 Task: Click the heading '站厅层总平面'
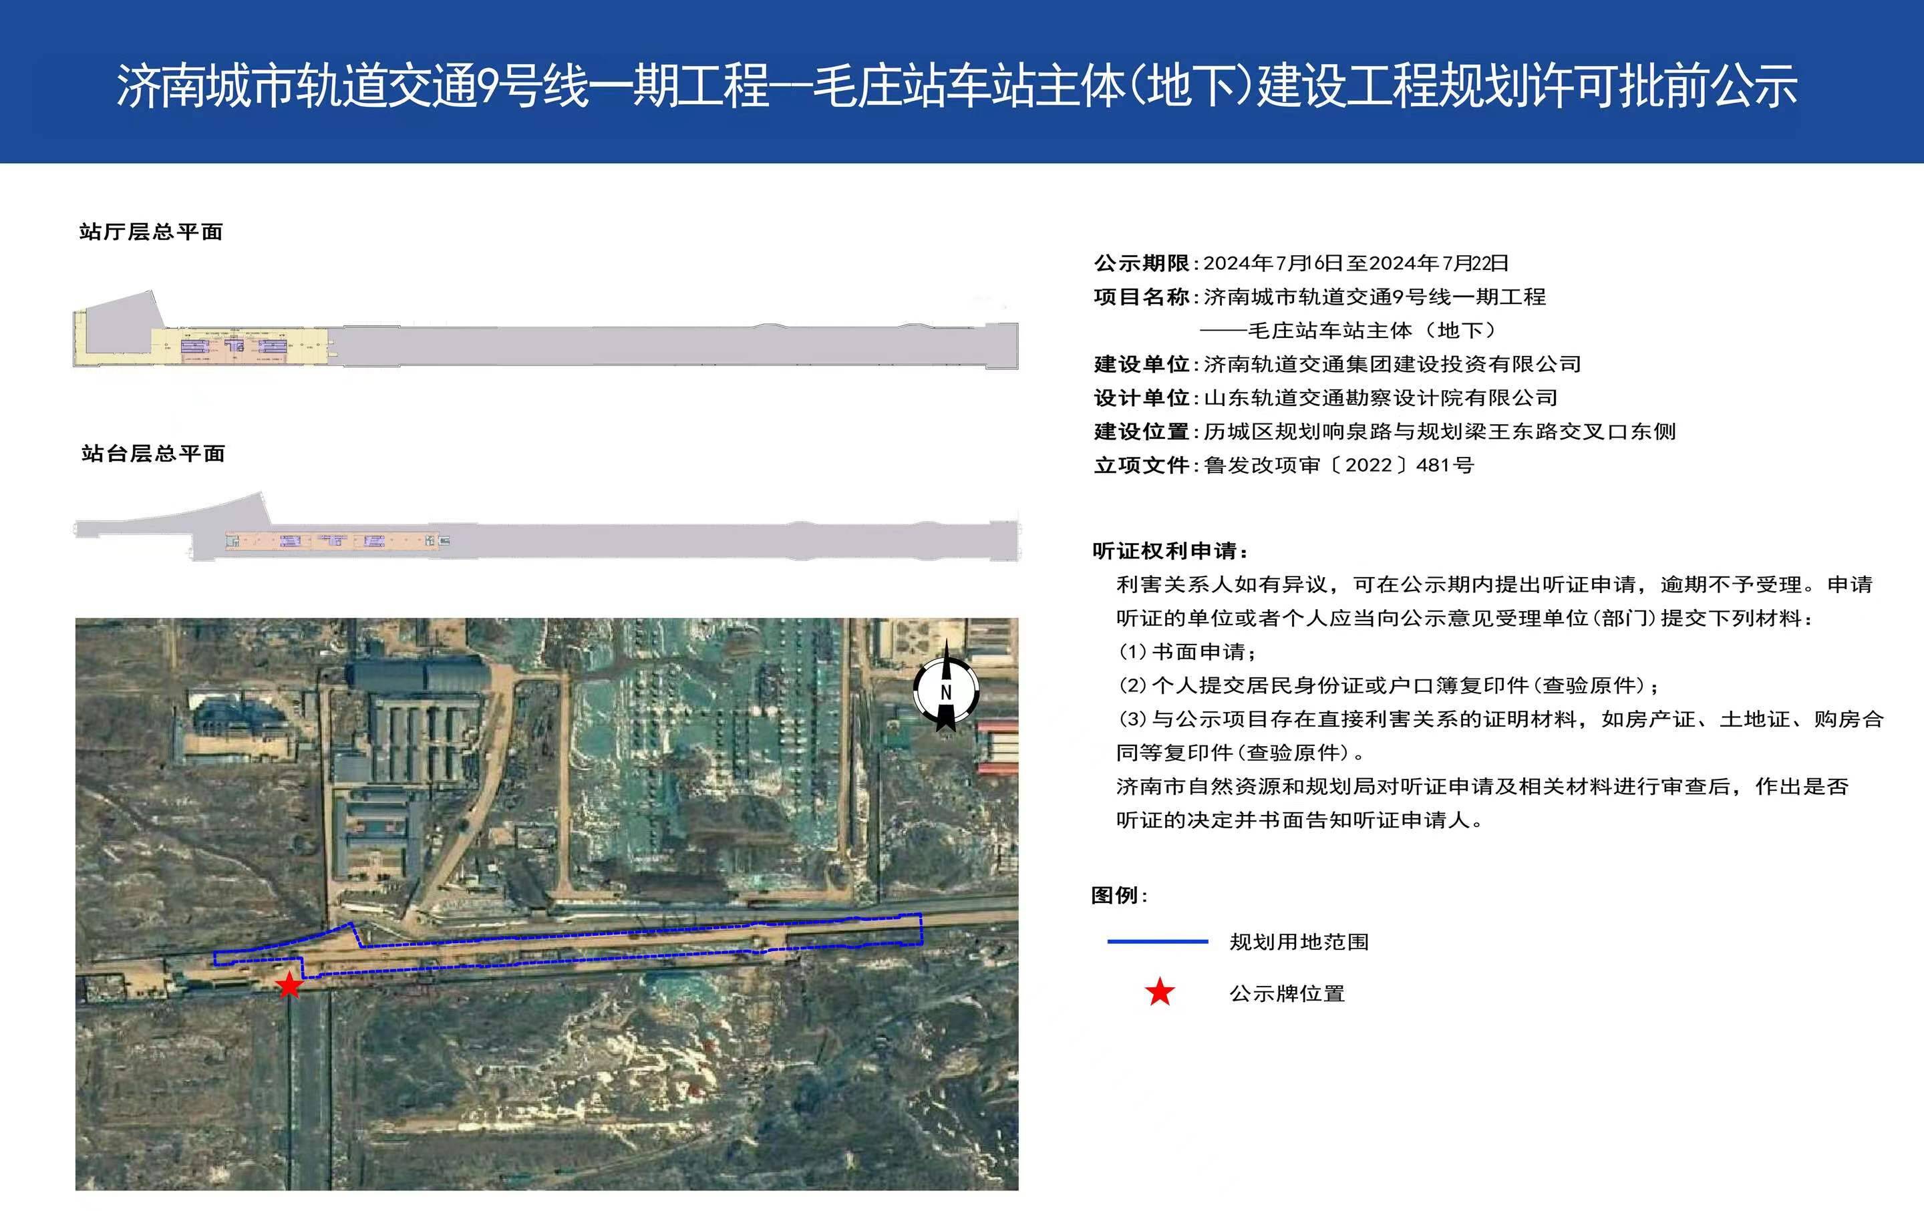tap(151, 232)
